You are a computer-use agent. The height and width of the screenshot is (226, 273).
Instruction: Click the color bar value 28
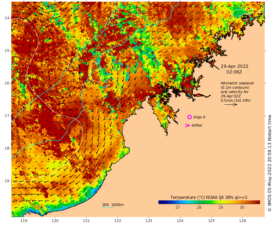pos(199,207)
